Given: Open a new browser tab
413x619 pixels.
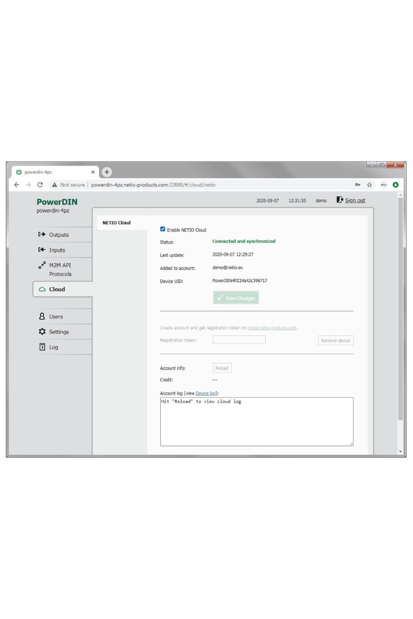Looking at the screenshot, I should click(107, 172).
